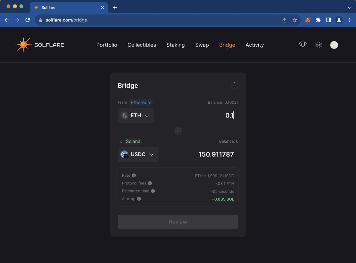This screenshot has height=263, width=356.
Task: Click the Rate info icon
Action: (x=133, y=176)
